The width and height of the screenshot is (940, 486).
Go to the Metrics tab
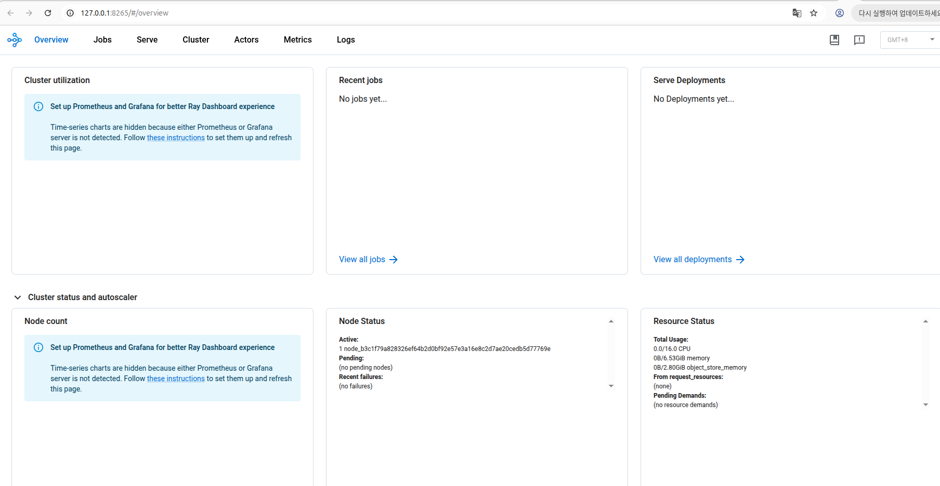point(297,40)
